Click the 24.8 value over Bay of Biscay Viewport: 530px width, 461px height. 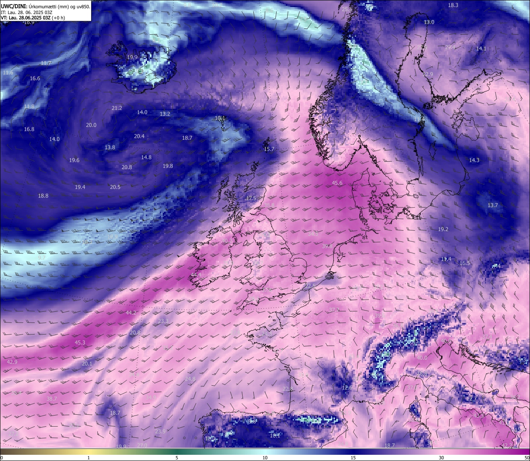[x=190, y=379]
